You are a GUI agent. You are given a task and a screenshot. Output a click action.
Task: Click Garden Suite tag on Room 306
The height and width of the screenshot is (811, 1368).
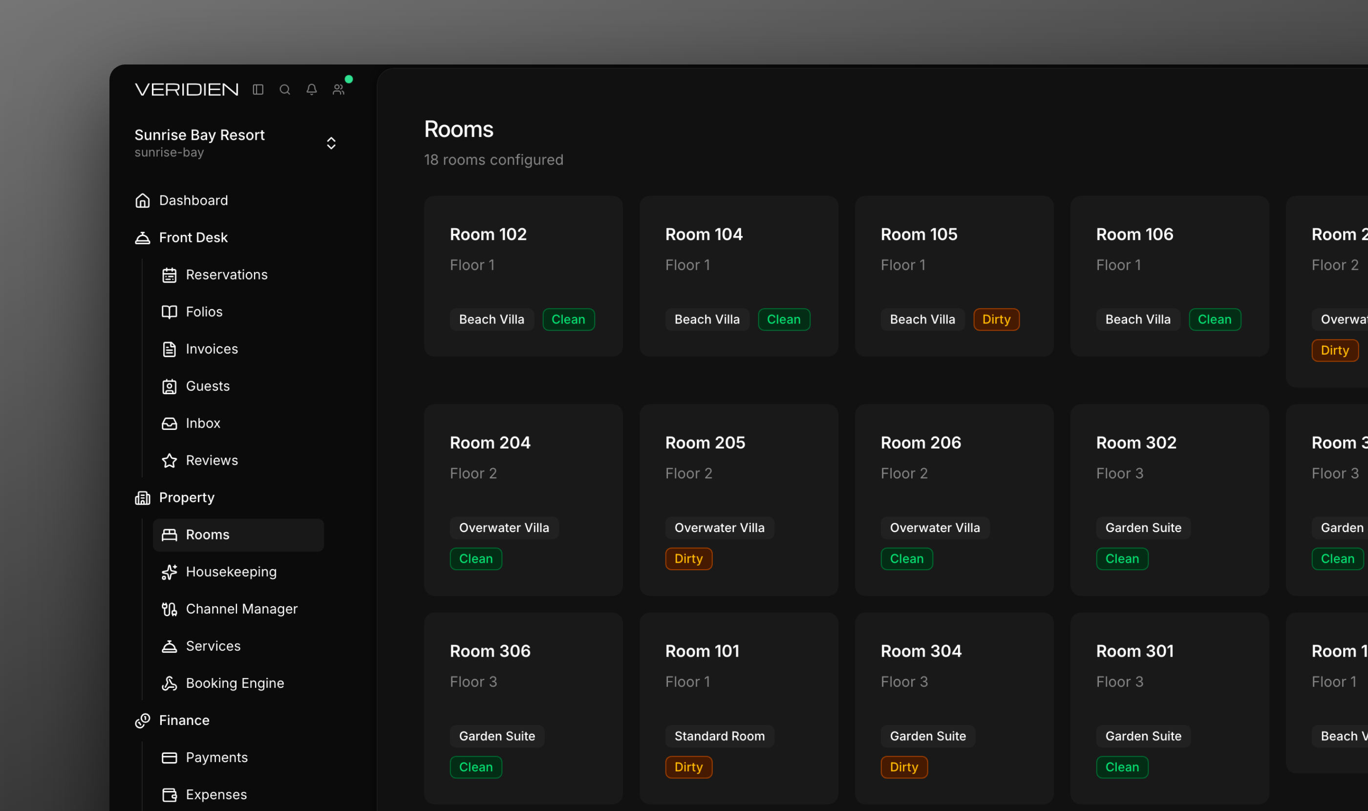point(497,736)
